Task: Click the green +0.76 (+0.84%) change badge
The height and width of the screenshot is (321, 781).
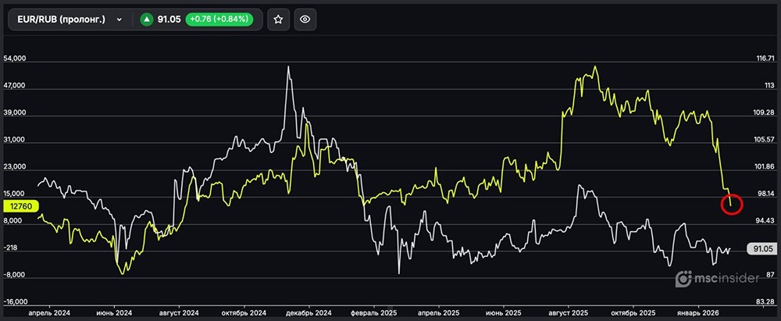Action: (x=219, y=20)
